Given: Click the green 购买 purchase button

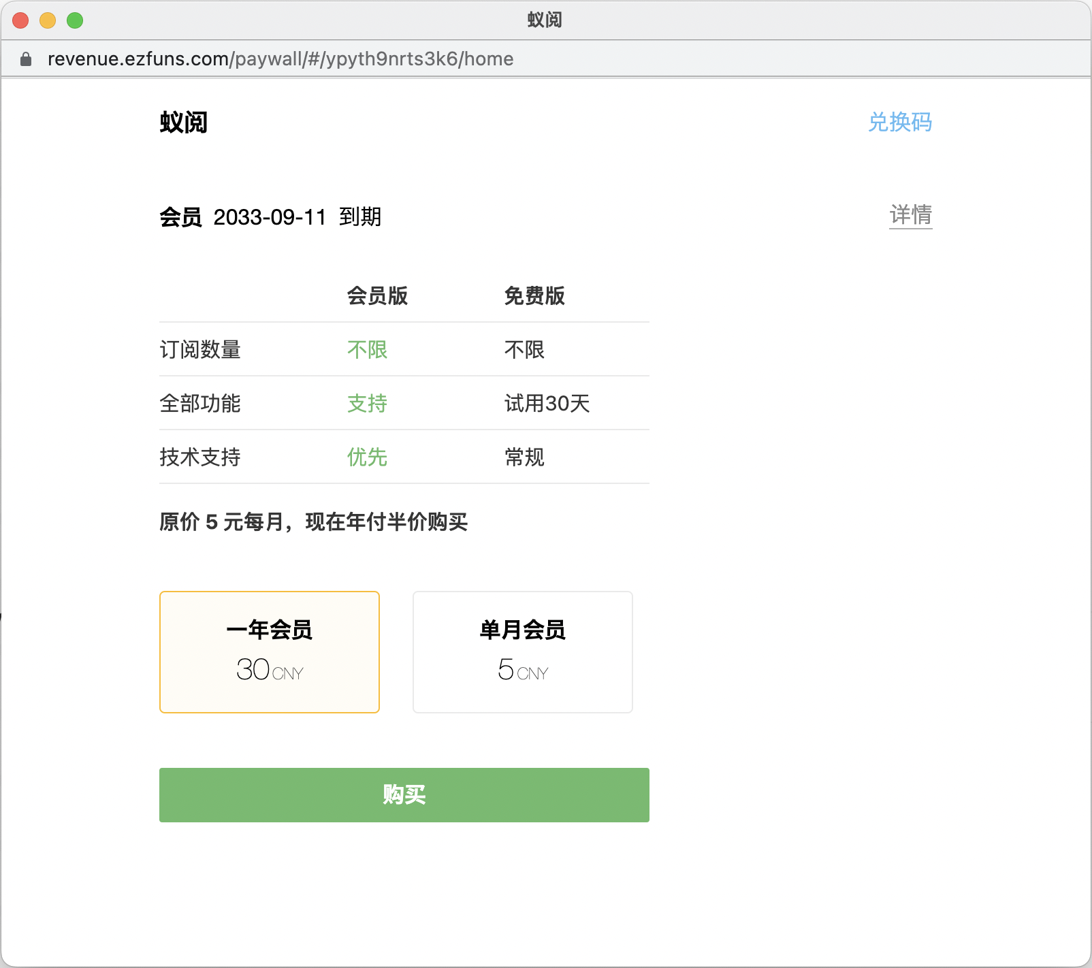Looking at the screenshot, I should click(404, 794).
